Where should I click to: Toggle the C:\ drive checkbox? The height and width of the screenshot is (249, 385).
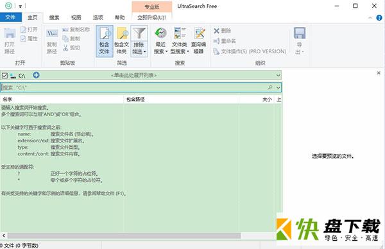(x=4, y=75)
